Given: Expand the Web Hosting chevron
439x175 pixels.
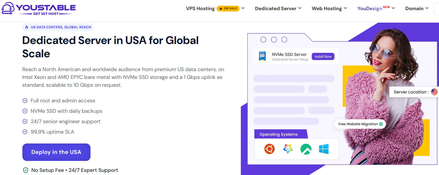Looking at the screenshot, I should (345, 8).
